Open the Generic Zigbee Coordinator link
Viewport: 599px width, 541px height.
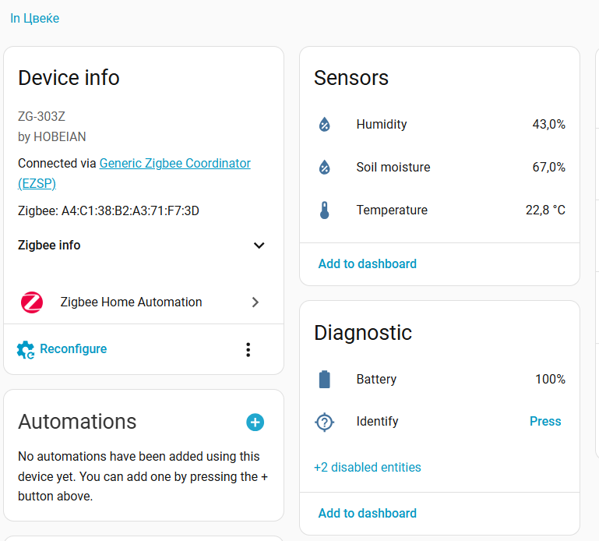174,164
